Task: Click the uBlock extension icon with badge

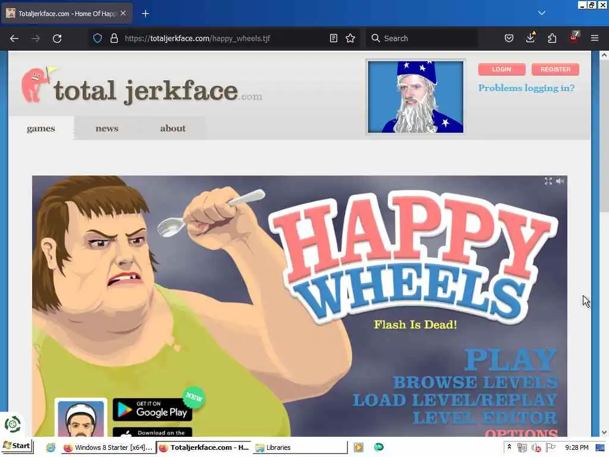Action: (x=574, y=37)
